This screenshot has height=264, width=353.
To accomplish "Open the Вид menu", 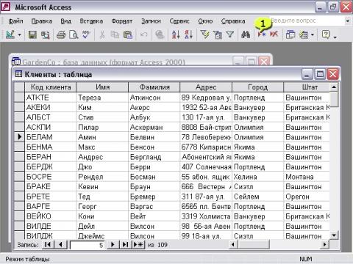I will pos(66,21).
